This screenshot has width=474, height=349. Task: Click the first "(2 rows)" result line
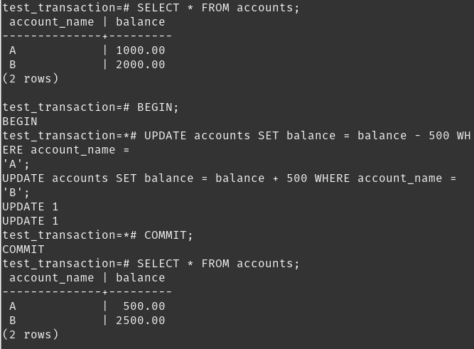click(x=31, y=79)
